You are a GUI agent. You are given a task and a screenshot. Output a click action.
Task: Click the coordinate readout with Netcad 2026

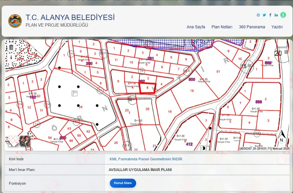[264, 149]
